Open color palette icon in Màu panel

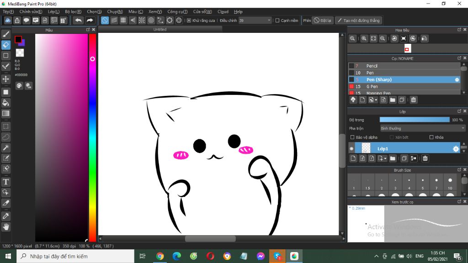[19, 86]
